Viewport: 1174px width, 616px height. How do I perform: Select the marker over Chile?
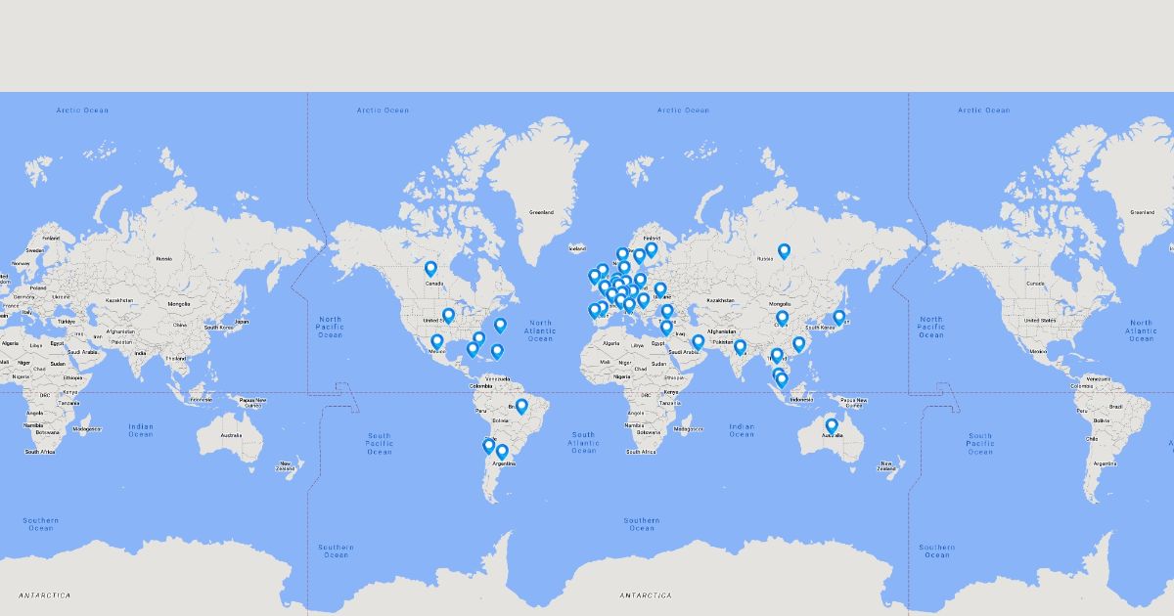489,446
